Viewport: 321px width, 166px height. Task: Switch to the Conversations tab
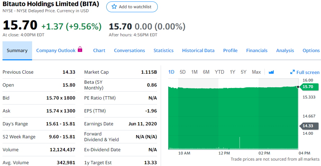pyautogui.click(x=129, y=51)
